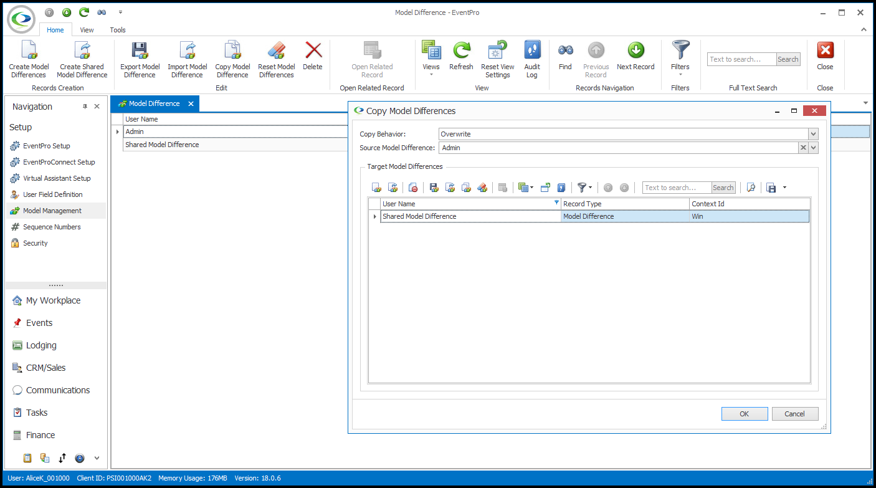Click Cancel in Copy Model Differences dialog
Viewport: 876px width, 488px height.
click(795, 414)
